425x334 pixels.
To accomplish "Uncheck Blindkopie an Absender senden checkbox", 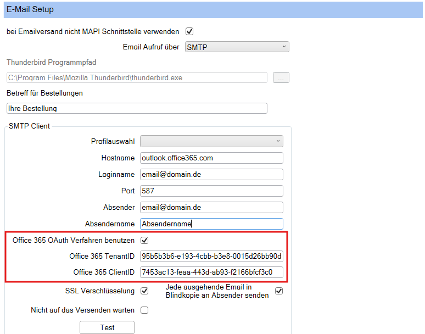I will pyautogui.click(x=279, y=291).
